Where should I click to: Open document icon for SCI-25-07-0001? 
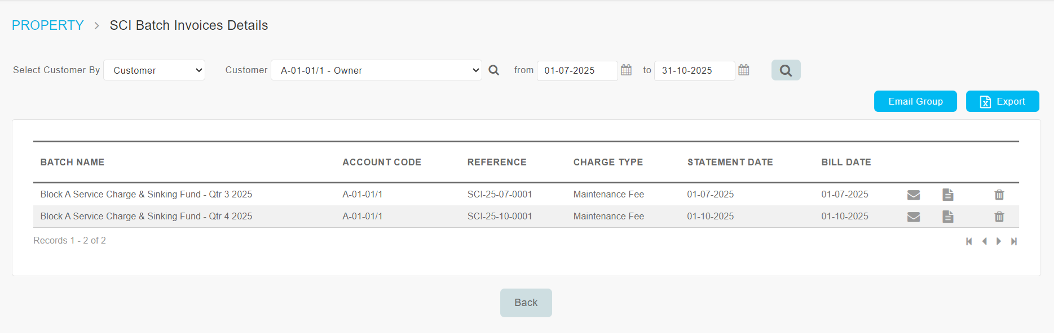[x=948, y=195]
